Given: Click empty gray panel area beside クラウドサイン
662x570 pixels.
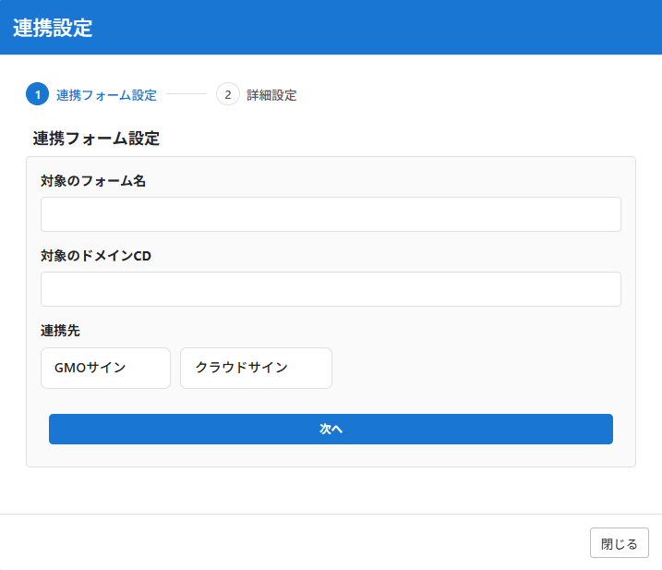Looking at the screenshot, I should 477,368.
